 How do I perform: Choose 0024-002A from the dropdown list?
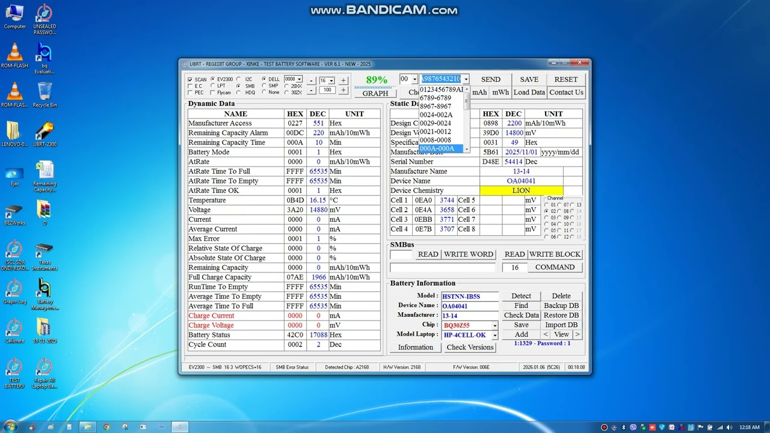441,115
